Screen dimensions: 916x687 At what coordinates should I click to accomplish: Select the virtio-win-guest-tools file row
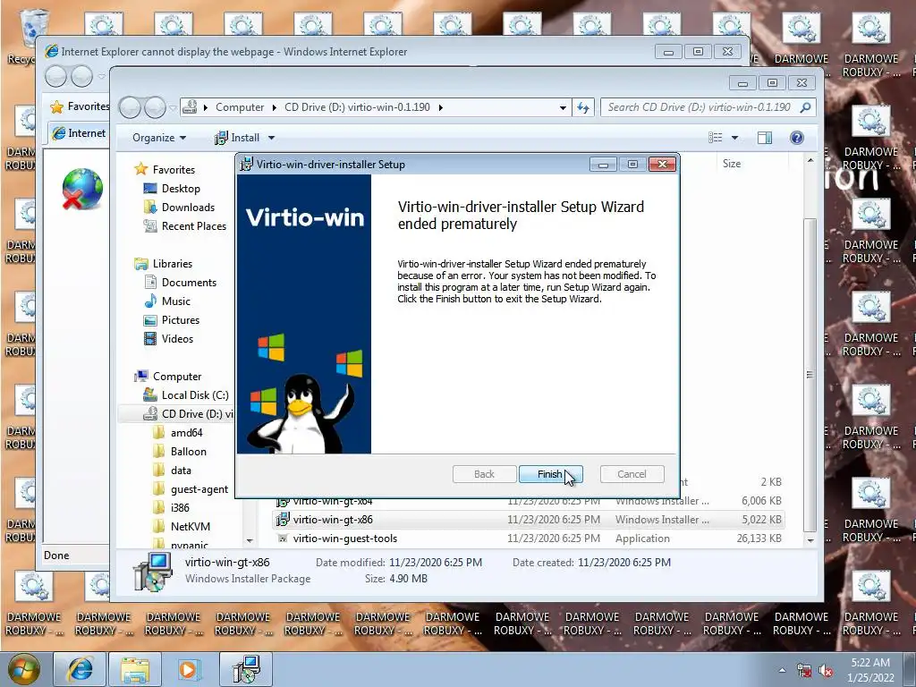point(529,538)
